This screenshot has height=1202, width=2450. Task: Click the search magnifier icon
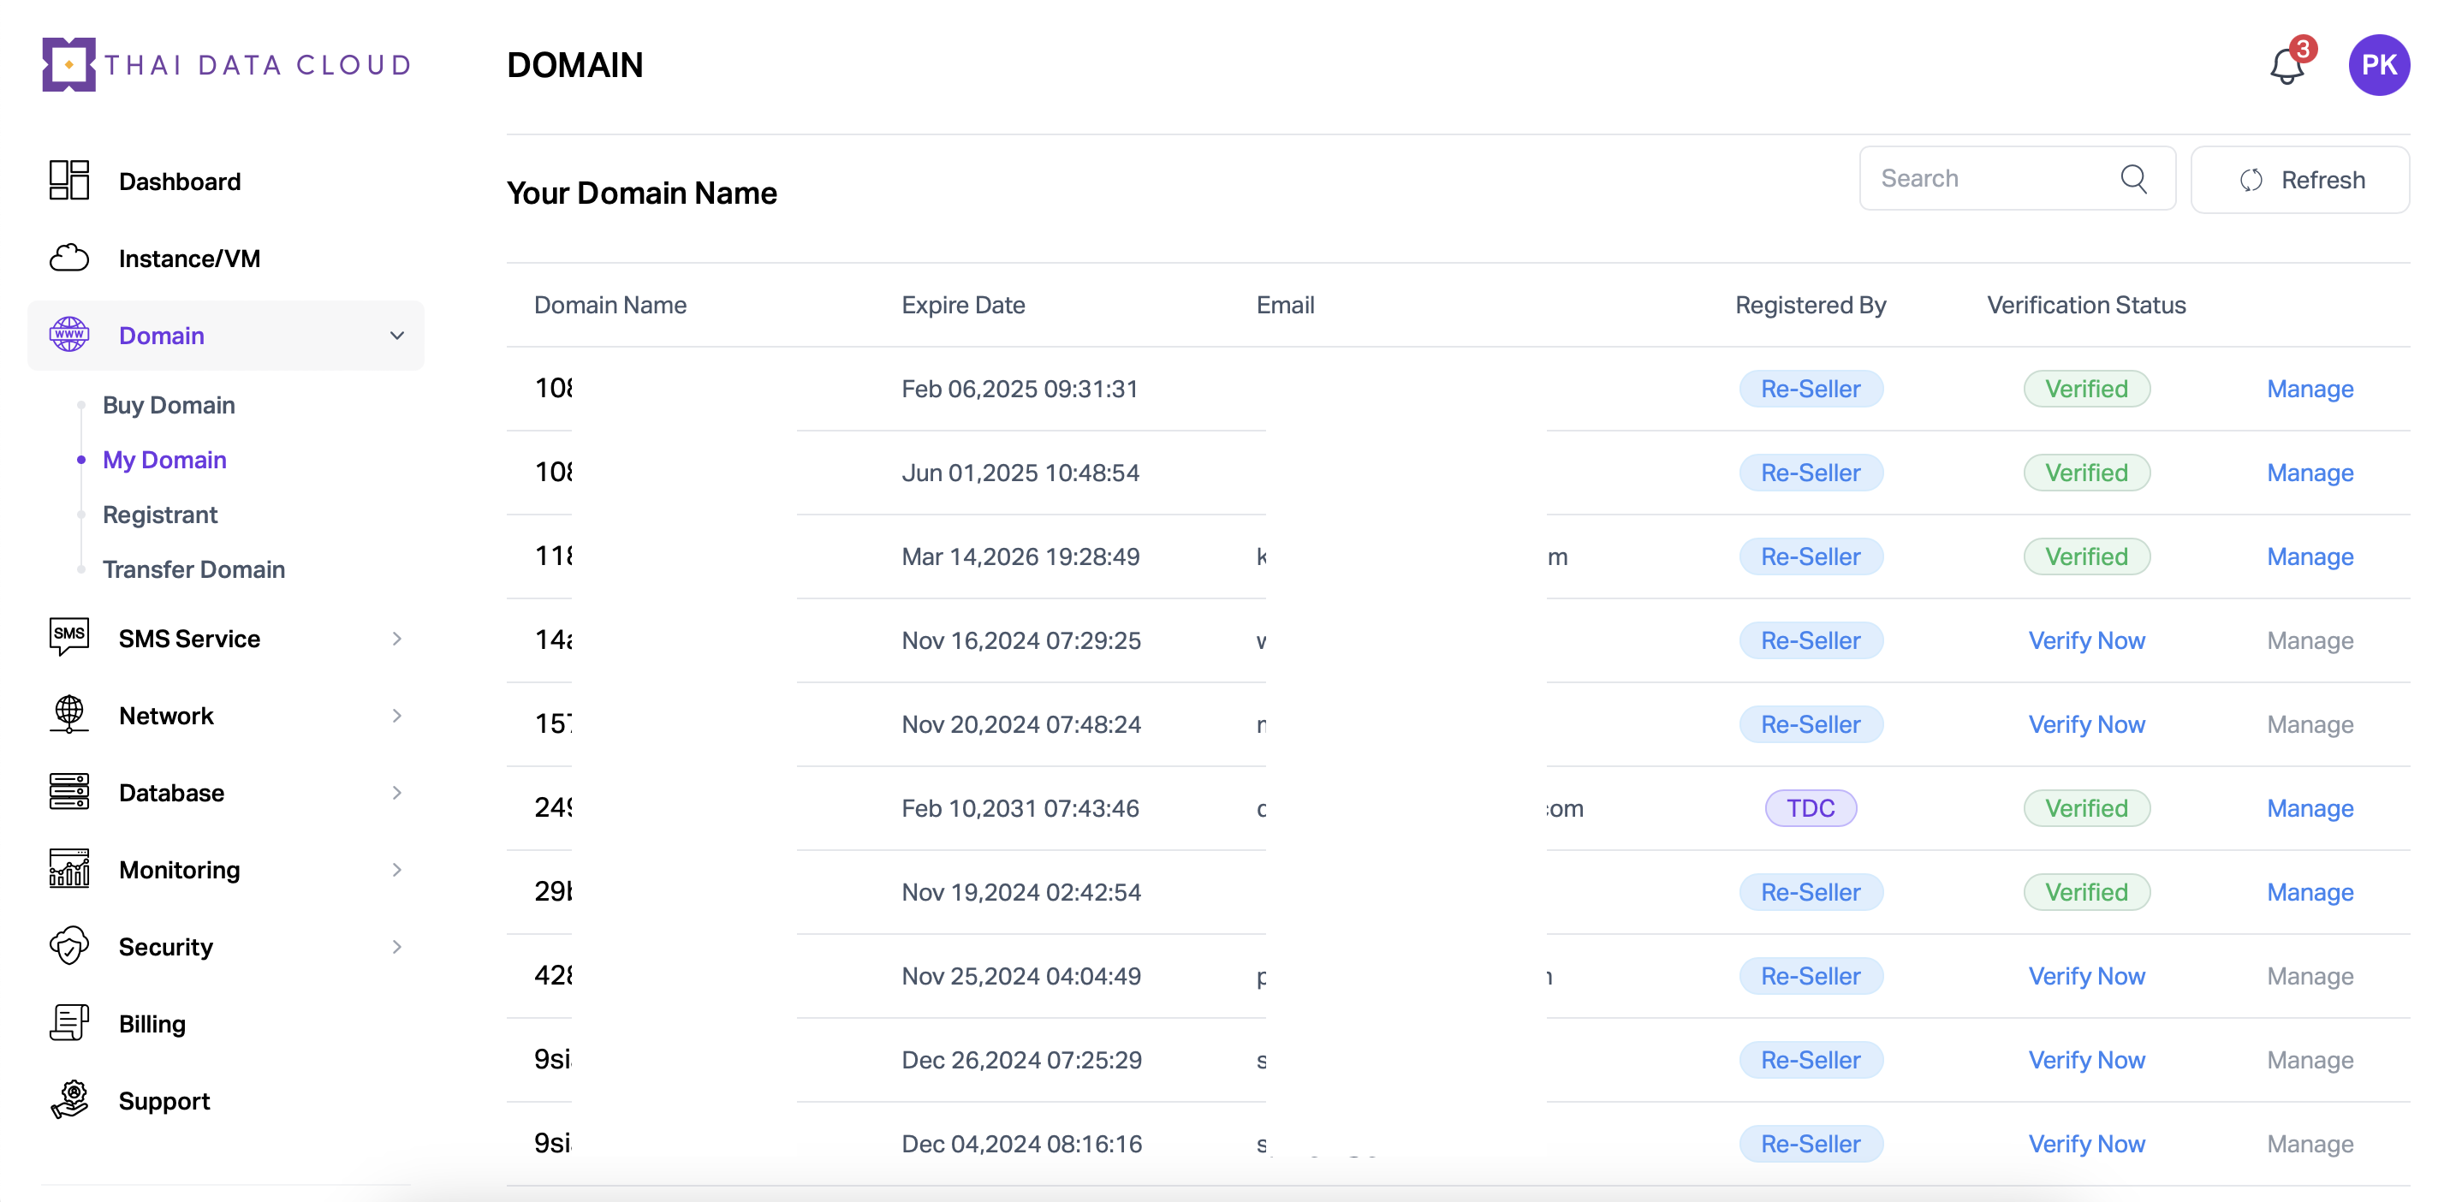pyautogui.click(x=2133, y=179)
